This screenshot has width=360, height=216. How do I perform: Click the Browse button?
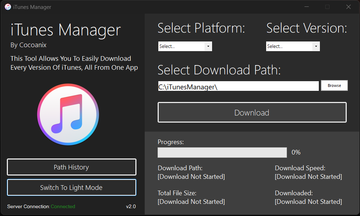(x=334, y=85)
